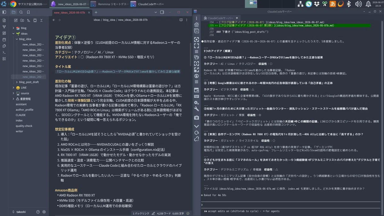Open Obsidian help question mark icon
This screenshot has width=384, height=216.
point(38,212)
